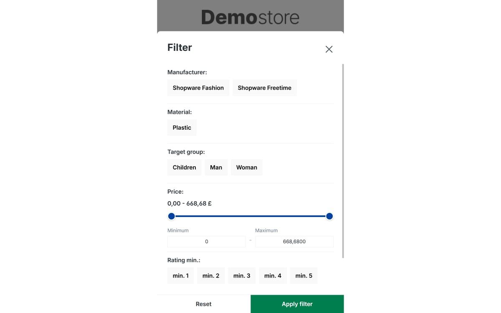The image size is (501, 313).
Task: Click the Minimum field label
Action: coord(178,230)
